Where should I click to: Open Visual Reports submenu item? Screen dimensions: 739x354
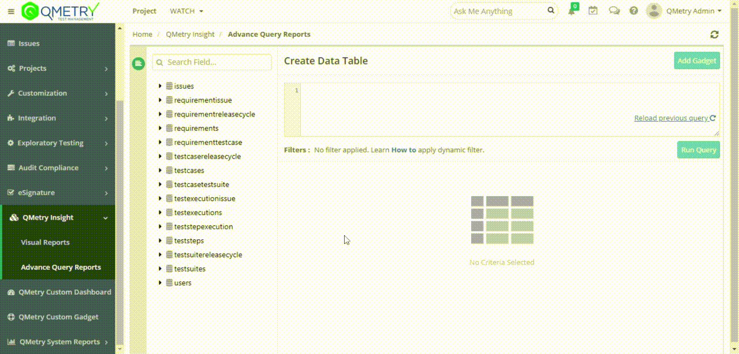pyautogui.click(x=45, y=242)
